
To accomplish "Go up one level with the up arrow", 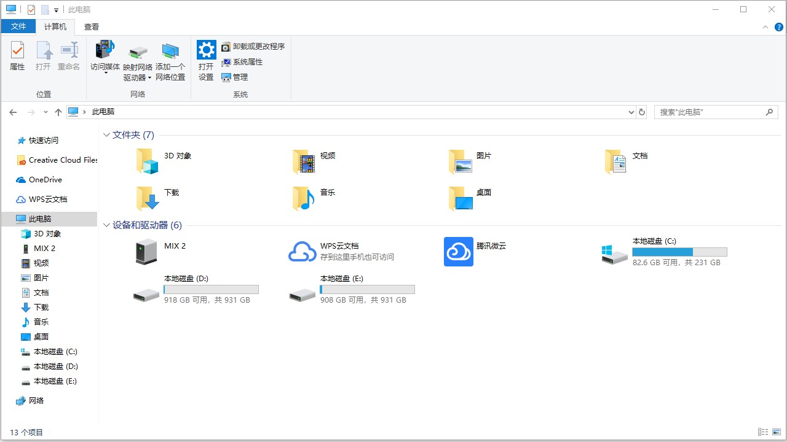I will point(58,112).
